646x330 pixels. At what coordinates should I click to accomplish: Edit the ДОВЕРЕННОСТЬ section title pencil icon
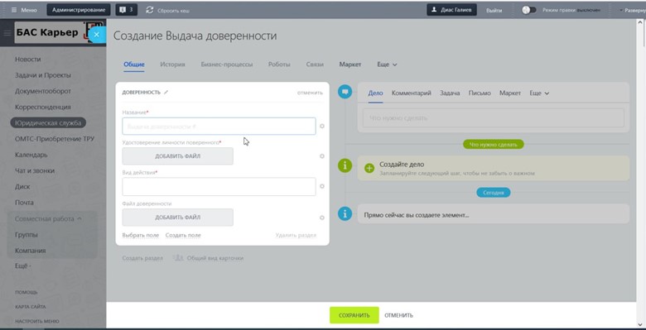(x=166, y=93)
